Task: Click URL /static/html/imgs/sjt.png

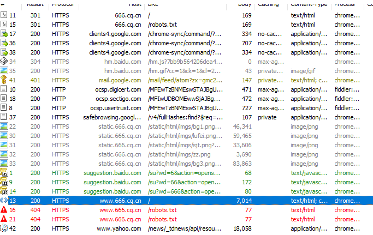Action: pyautogui.click(x=184, y=145)
